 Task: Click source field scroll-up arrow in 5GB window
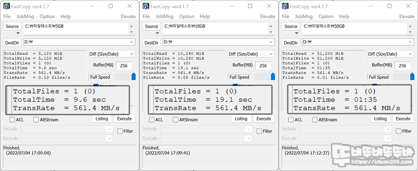coord(131,26)
